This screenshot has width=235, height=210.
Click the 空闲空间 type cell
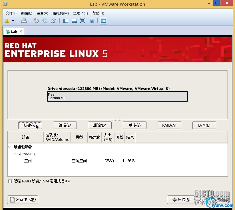[79, 161]
